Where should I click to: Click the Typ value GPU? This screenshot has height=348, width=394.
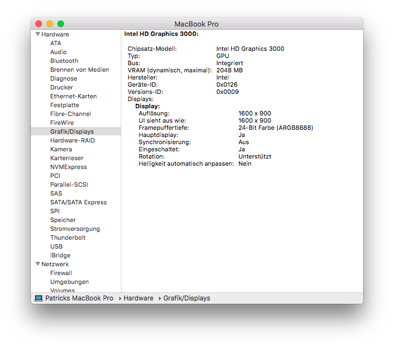tap(222, 56)
